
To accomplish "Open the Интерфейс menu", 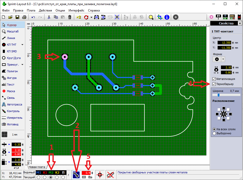I will tap(76, 10).
